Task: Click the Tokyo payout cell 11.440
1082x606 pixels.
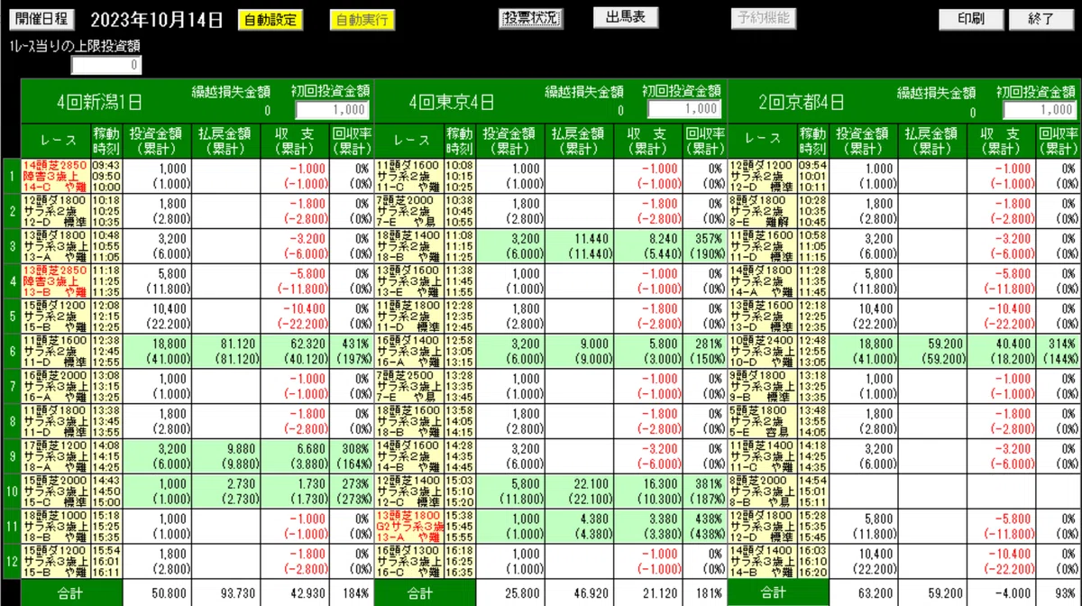Action: coord(578,246)
